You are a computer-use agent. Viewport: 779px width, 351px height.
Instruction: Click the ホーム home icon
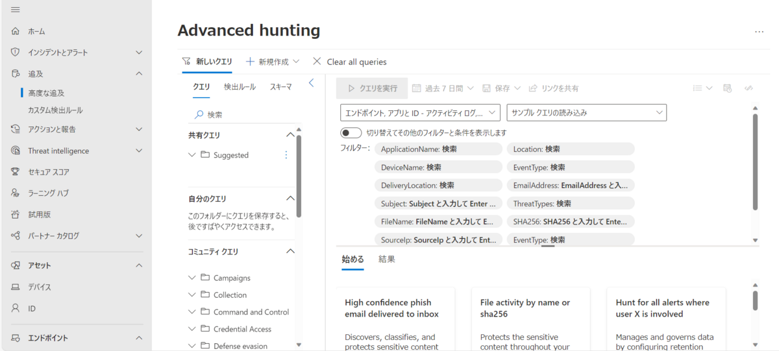(x=16, y=31)
